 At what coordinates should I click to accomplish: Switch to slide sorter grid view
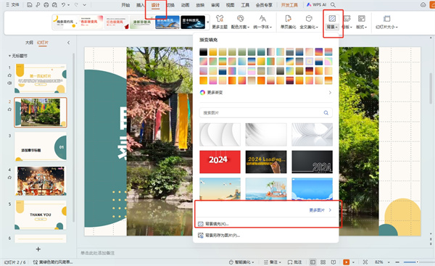[323, 262]
